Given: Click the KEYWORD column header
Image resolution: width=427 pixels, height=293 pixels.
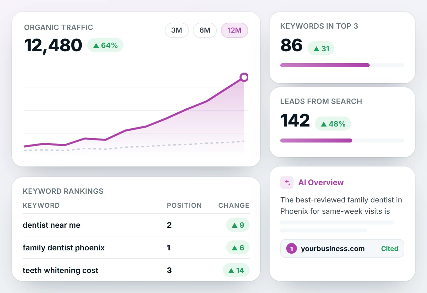Looking at the screenshot, I should 41,205.
